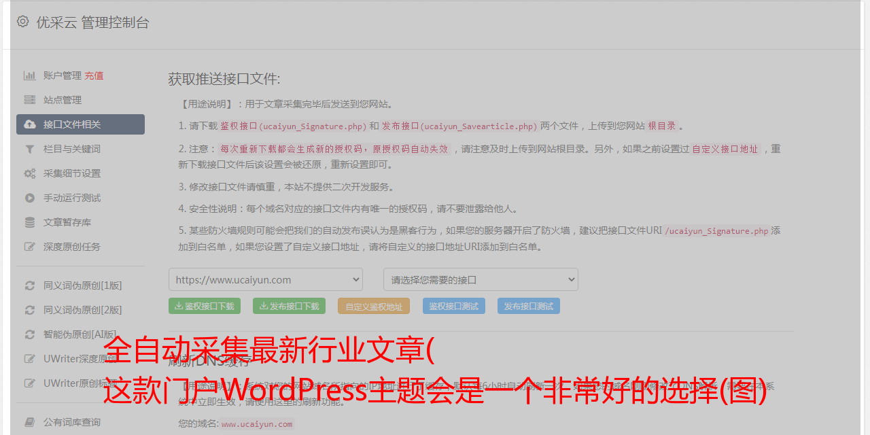This screenshot has width=870, height=435.
Task: Click the 发布接口(ucaiyun_Savearticle.php) code text
Action: point(459,126)
